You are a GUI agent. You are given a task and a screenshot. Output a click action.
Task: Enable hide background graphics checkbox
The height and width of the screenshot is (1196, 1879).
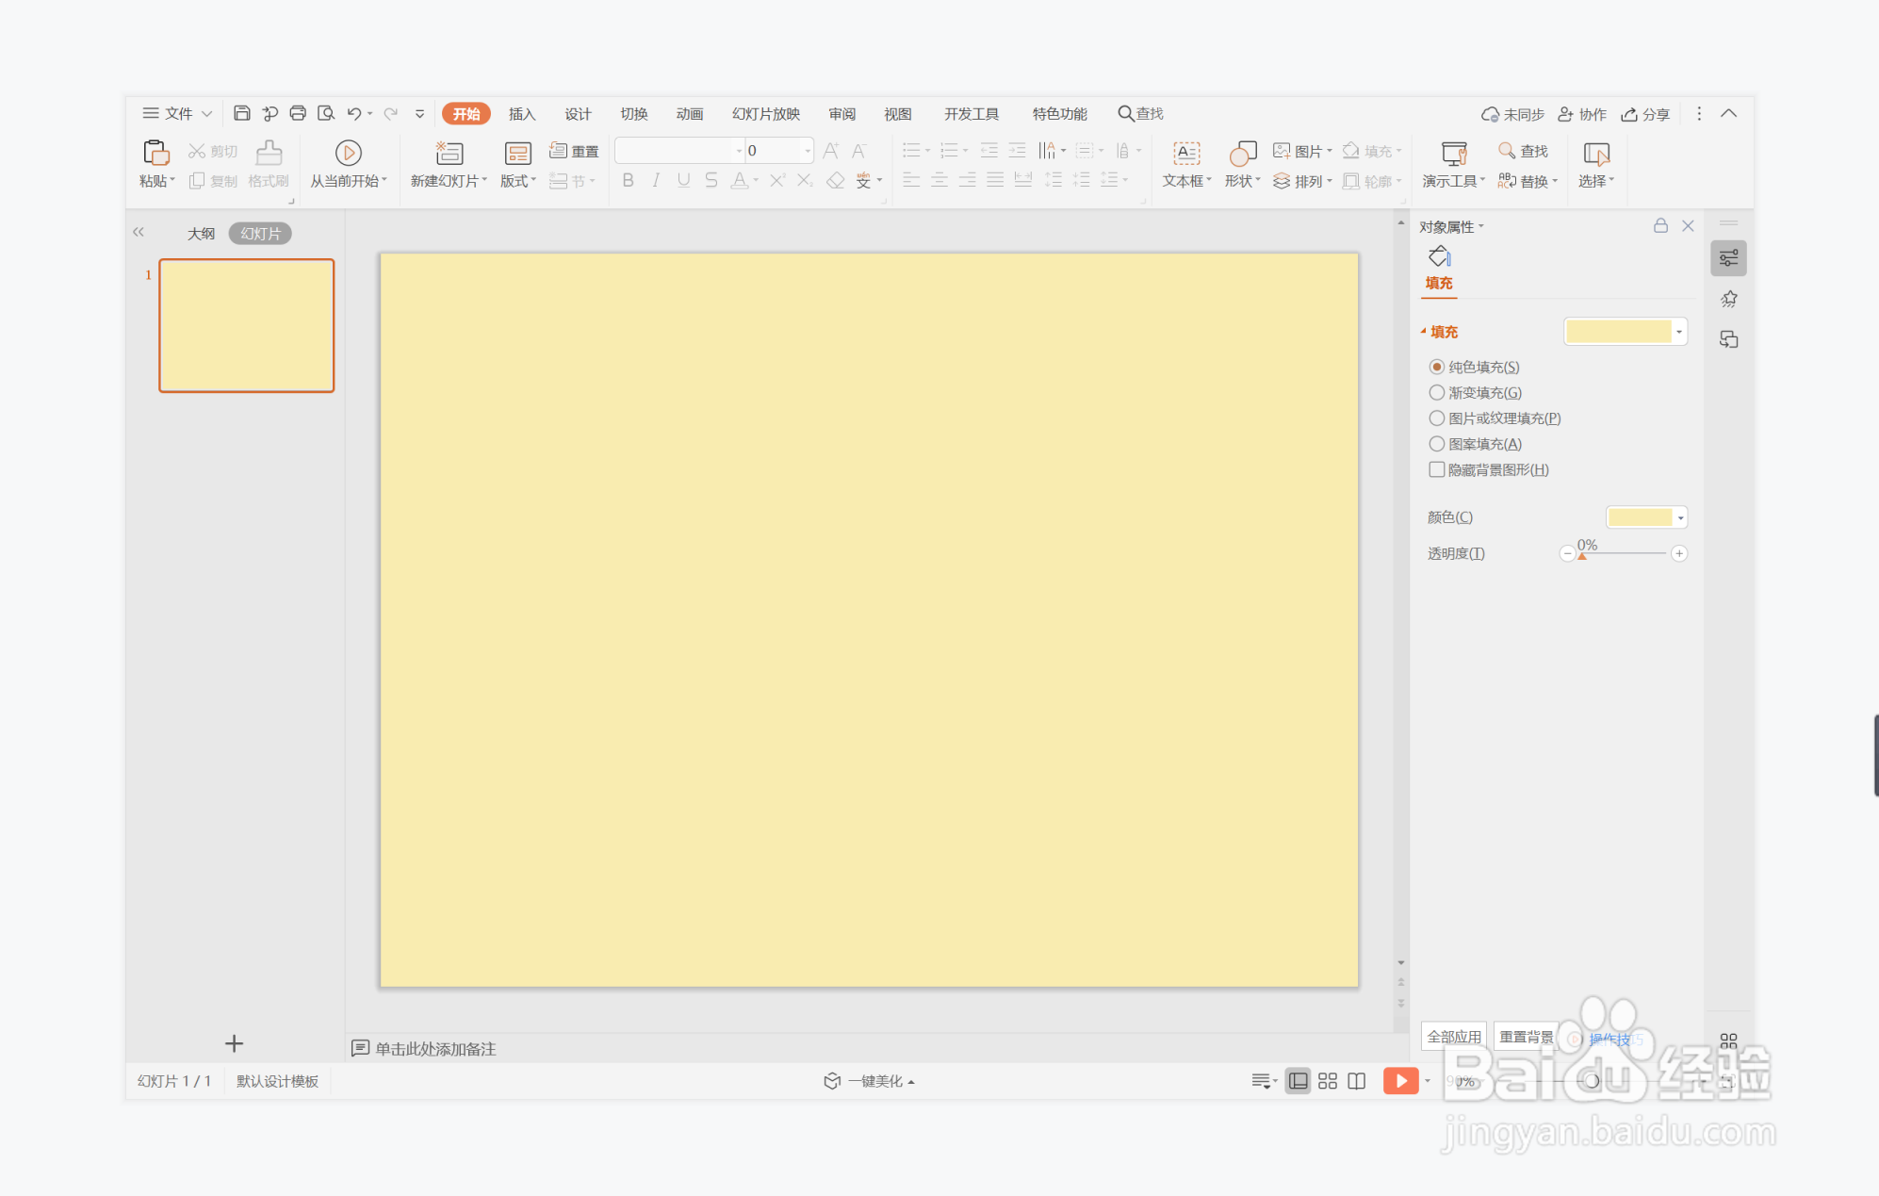(x=1437, y=469)
